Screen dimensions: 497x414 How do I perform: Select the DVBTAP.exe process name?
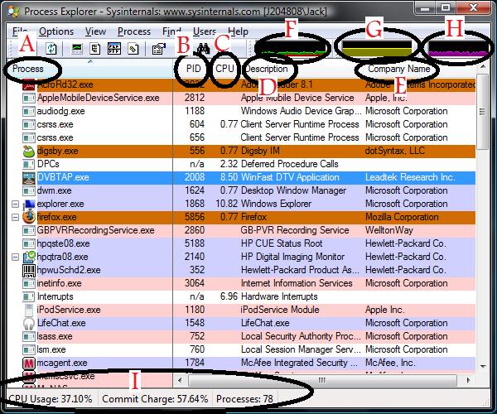coord(63,177)
